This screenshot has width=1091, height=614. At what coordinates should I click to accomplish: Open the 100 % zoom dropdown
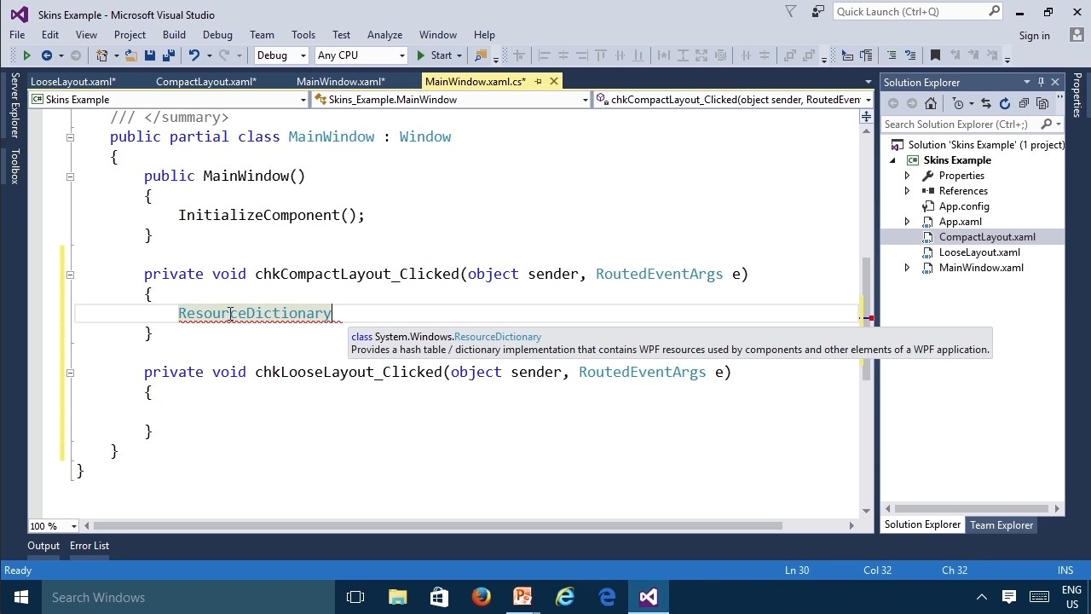pos(54,526)
